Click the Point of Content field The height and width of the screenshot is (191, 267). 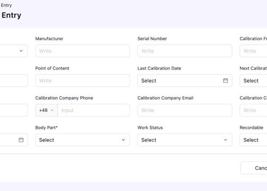(x=82, y=81)
